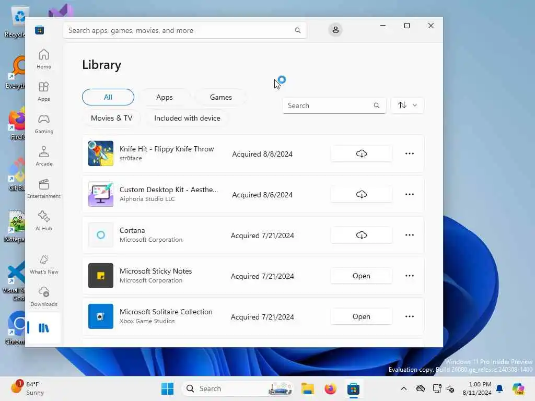Viewport: 535px width, 401px height.
Task: Focus the Search apps, games, movies field
Action: 184,30
